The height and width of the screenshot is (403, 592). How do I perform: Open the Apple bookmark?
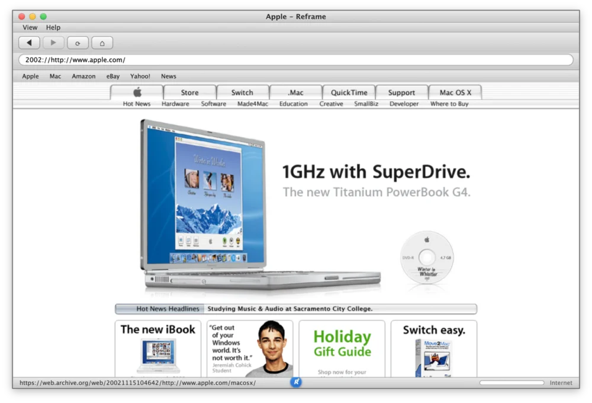[30, 76]
